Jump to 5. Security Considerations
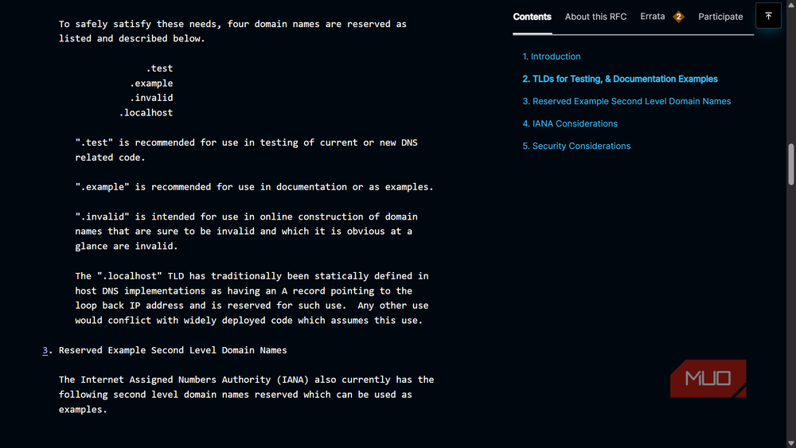The width and height of the screenshot is (796, 448). [576, 146]
